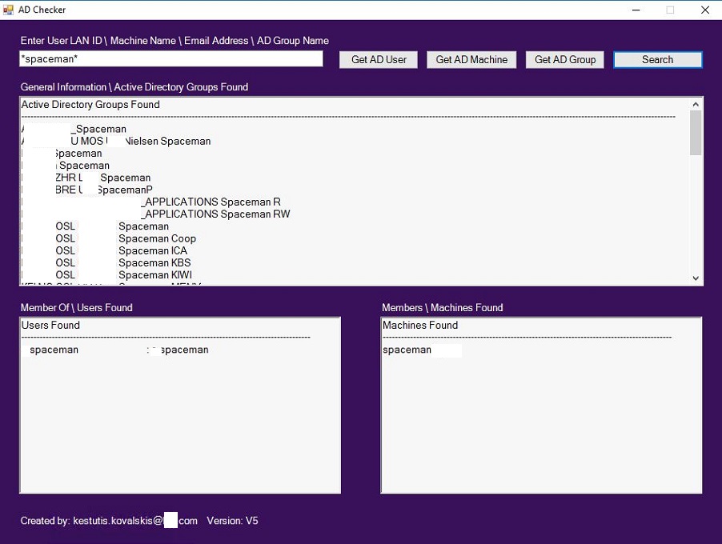Focus the search input containing *spaceman*
The image size is (722, 544).
pos(170,59)
